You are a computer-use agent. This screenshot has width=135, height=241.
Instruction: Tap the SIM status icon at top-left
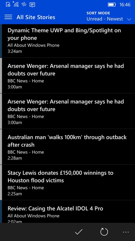pos(8,5)
